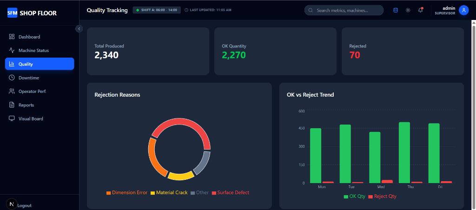Go to Operator Perf. page
This screenshot has width=476, height=210.
point(32,92)
